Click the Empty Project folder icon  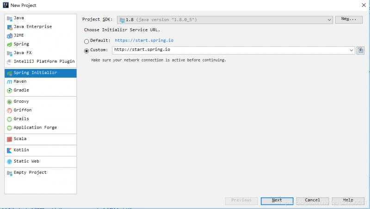coord(9,173)
